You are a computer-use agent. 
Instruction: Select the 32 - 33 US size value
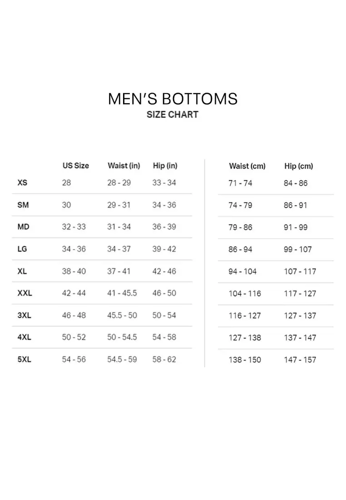tap(74, 227)
